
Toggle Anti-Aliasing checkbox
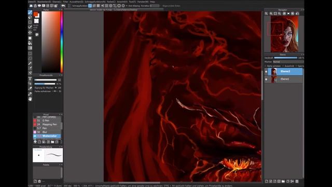127,6
